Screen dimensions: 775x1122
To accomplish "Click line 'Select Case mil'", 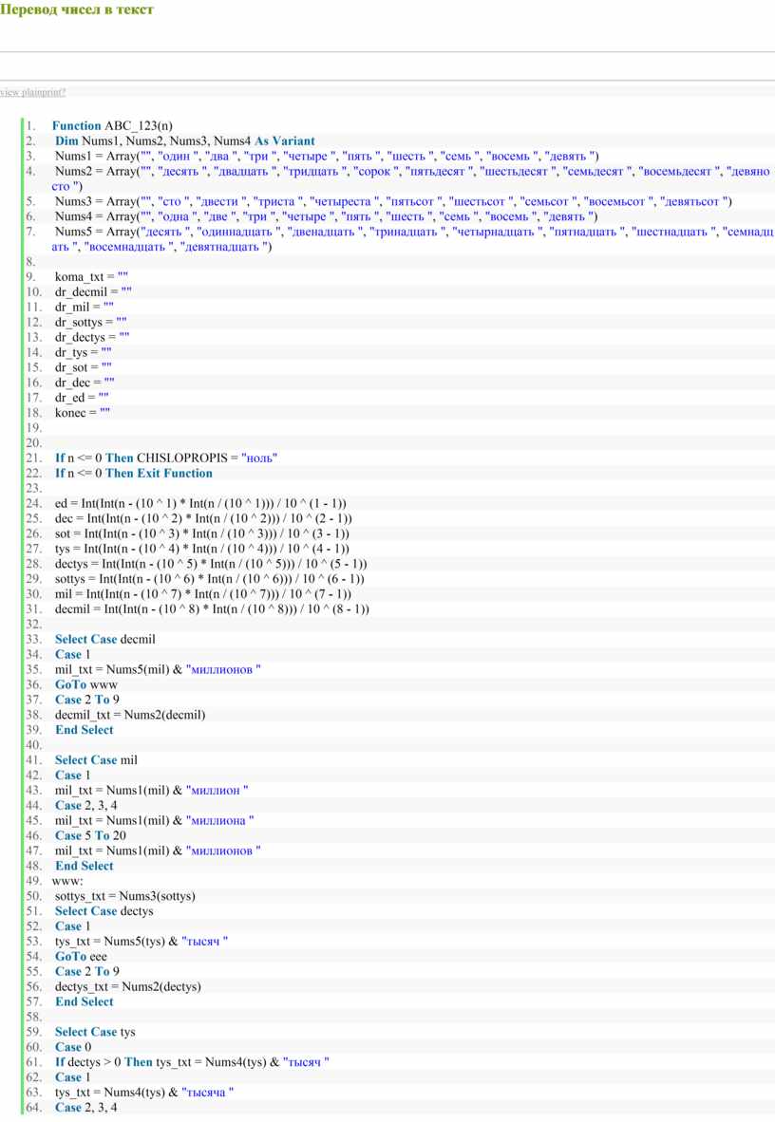I will point(96,760).
